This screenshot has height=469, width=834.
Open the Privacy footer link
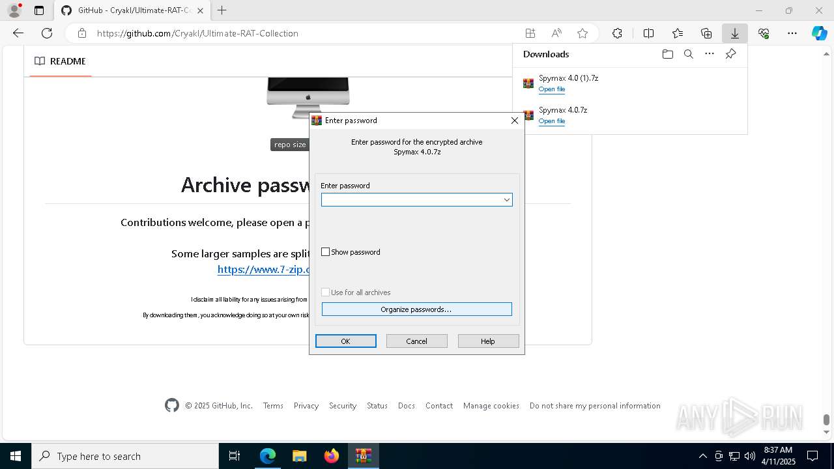click(306, 406)
